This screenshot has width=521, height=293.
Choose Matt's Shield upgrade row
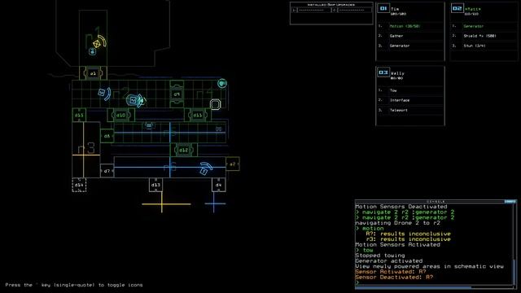[484, 36]
